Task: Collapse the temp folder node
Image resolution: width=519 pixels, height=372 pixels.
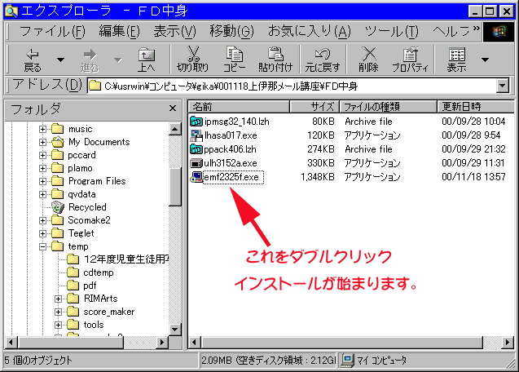Action: coord(42,246)
